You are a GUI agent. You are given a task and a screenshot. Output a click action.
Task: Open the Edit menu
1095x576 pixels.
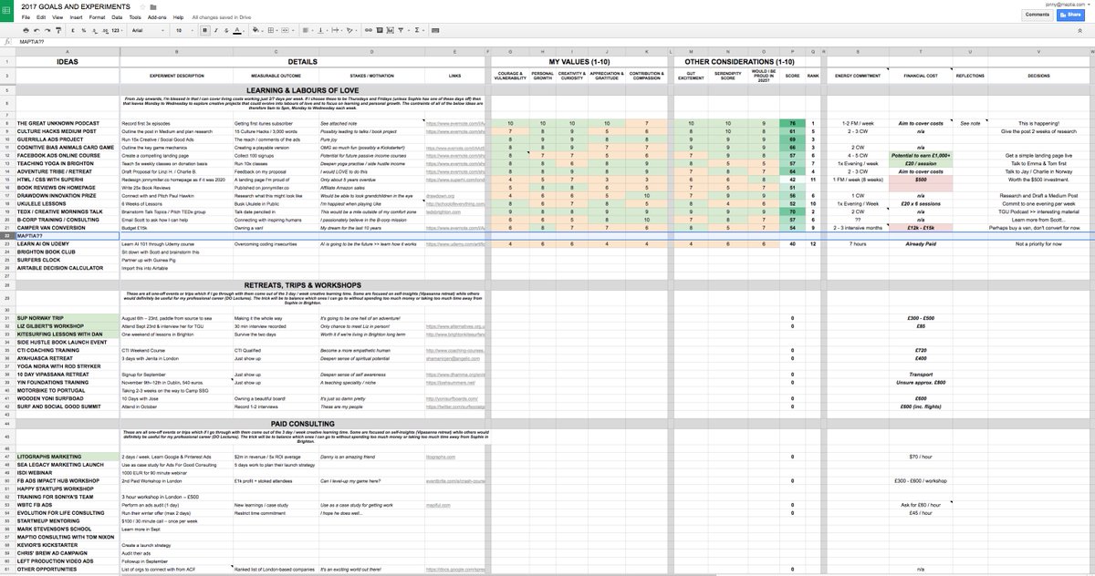(41, 17)
